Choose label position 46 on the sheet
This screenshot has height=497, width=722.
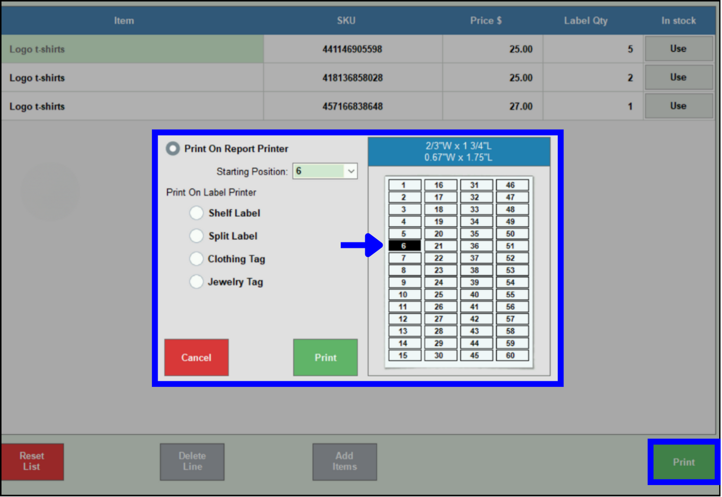(x=511, y=185)
